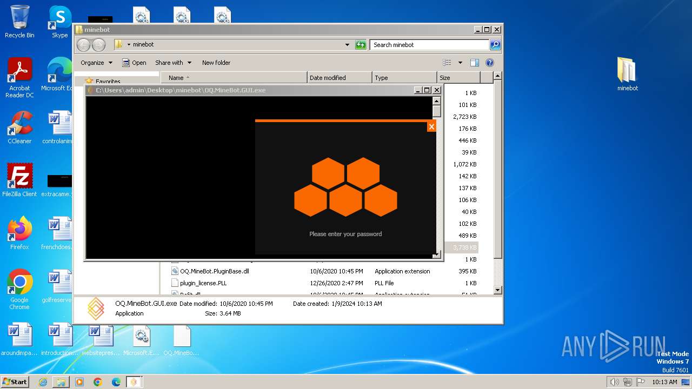
Task: Launch Firefox from desktop
Action: click(x=19, y=233)
